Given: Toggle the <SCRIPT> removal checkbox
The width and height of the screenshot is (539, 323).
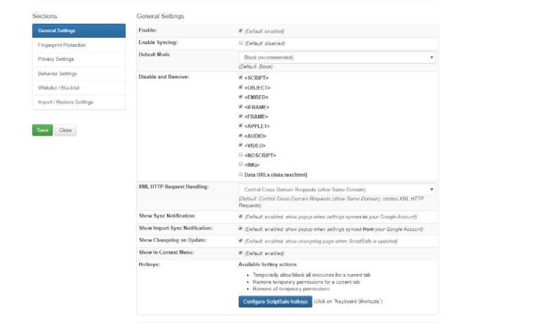Looking at the screenshot, I should [x=241, y=78].
